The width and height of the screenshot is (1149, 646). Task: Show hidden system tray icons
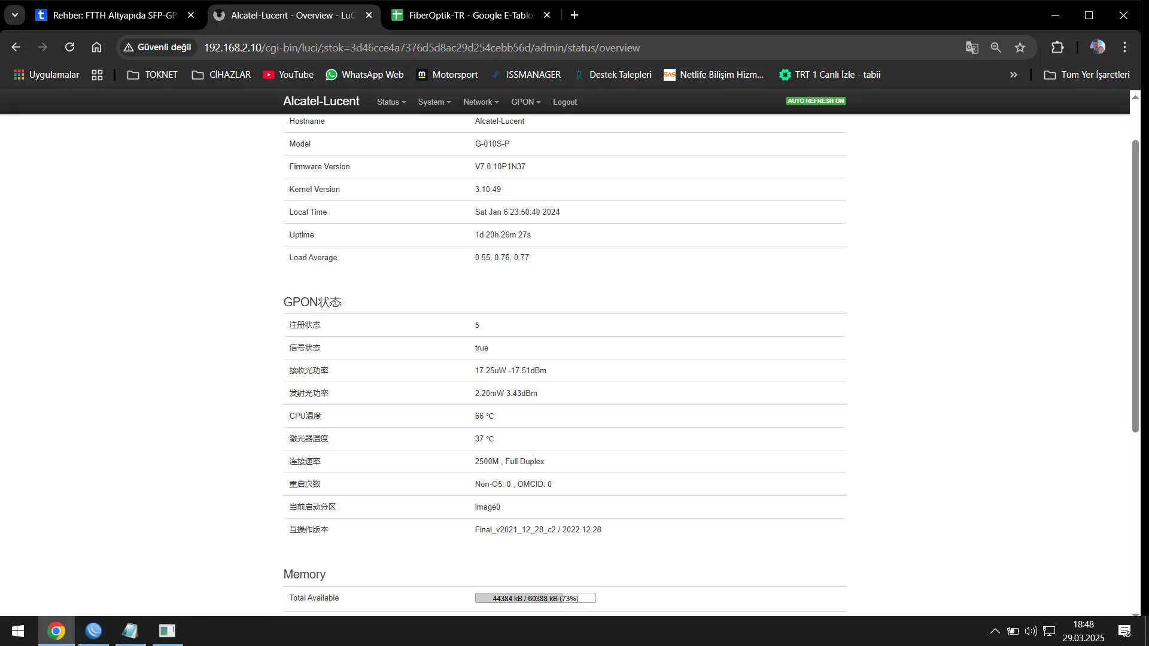[x=995, y=631]
